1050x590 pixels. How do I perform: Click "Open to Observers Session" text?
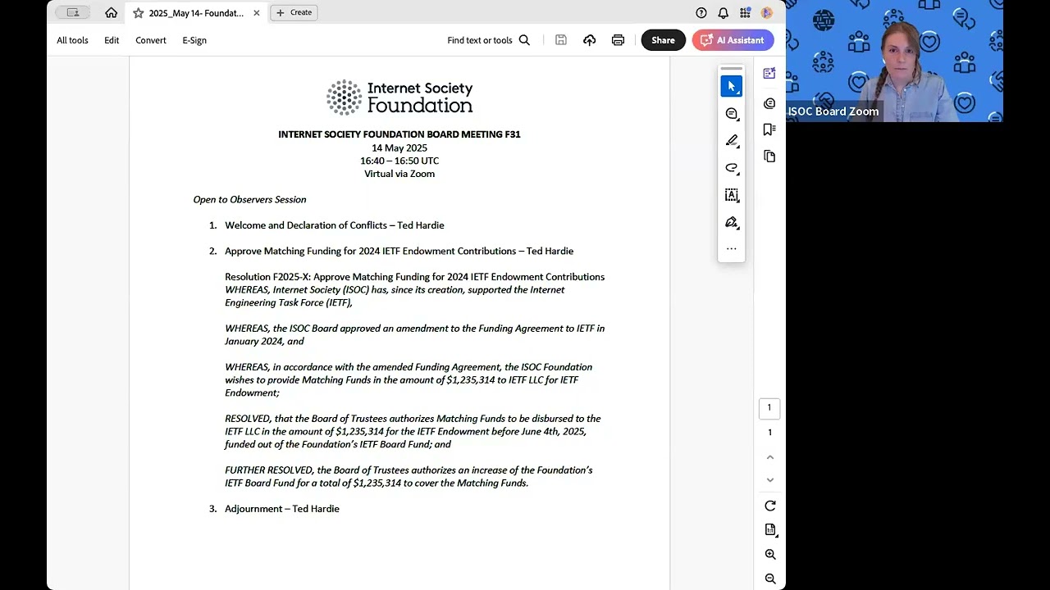tap(249, 199)
